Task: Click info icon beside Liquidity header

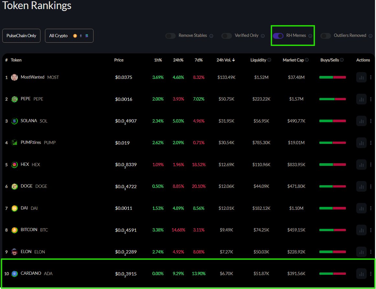Action: pos(269,60)
